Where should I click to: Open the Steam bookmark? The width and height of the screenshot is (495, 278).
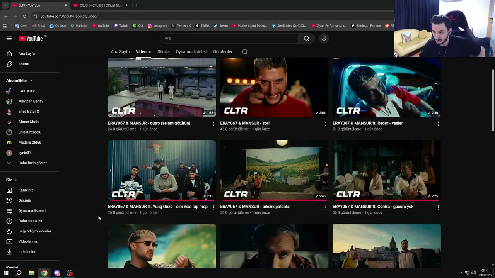click(221, 26)
